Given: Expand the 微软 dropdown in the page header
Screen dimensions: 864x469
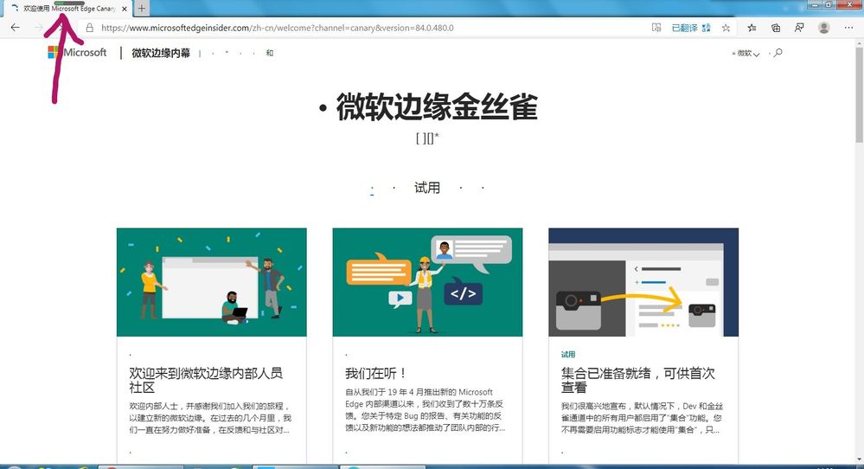Looking at the screenshot, I should point(748,54).
